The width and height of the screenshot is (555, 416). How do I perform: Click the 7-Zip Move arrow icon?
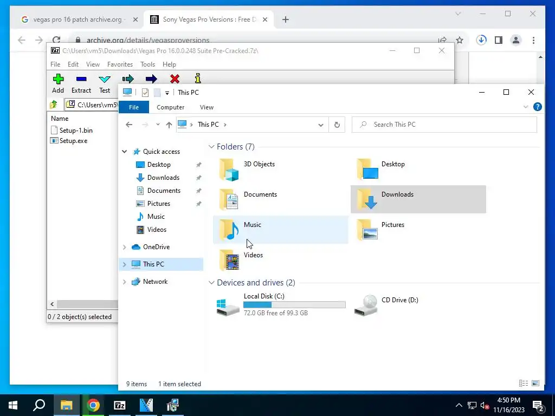tap(151, 79)
